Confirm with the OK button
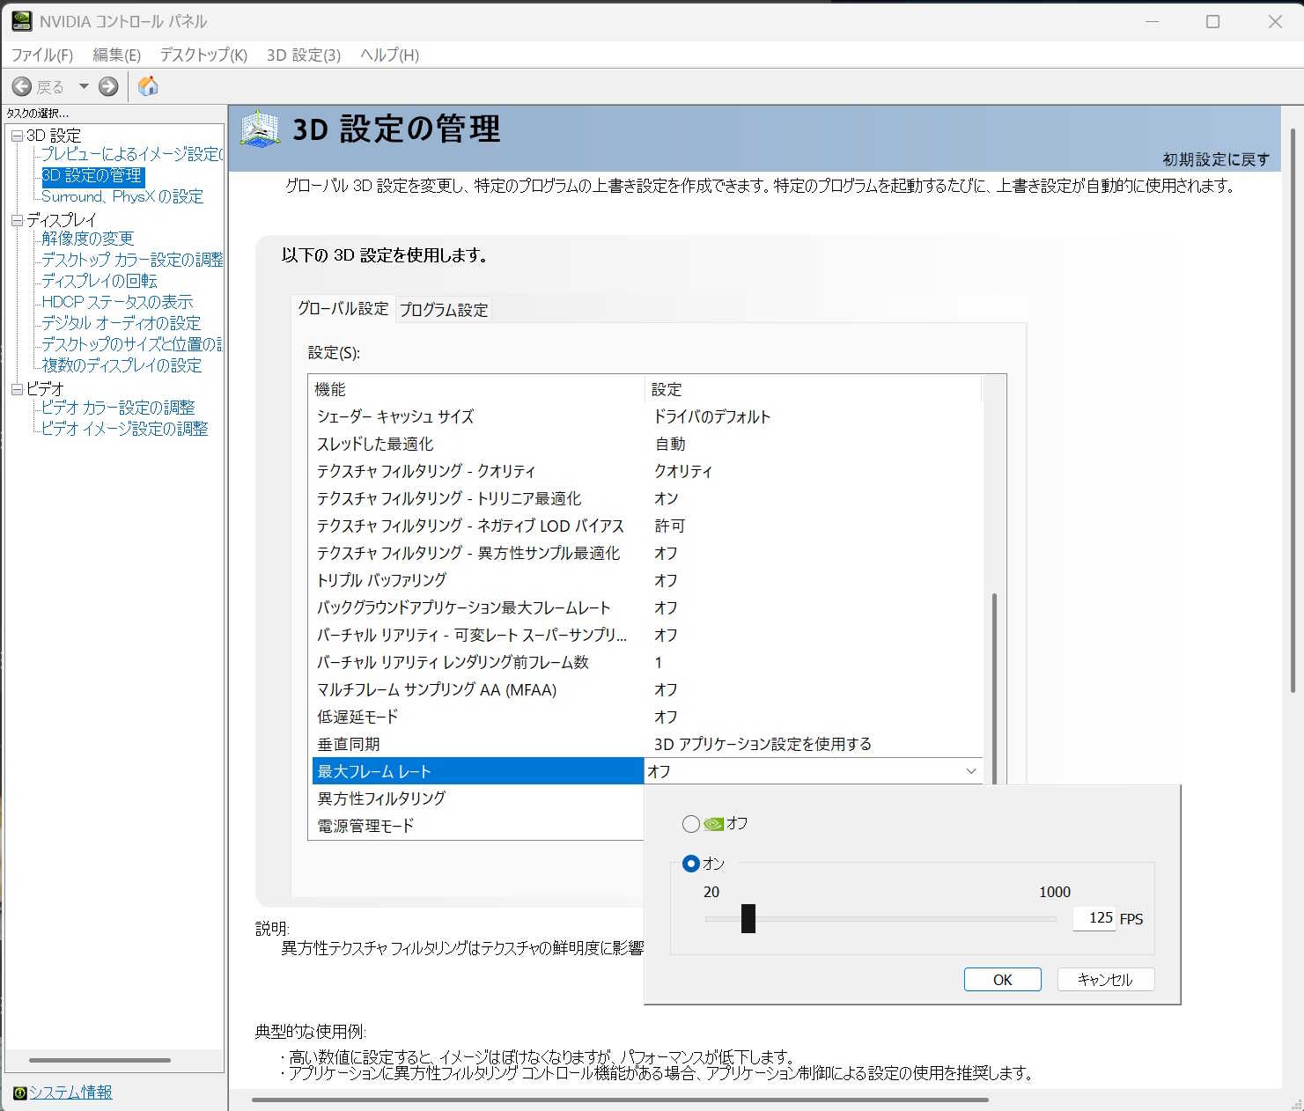Screen dimensions: 1304x1111 (1003, 980)
